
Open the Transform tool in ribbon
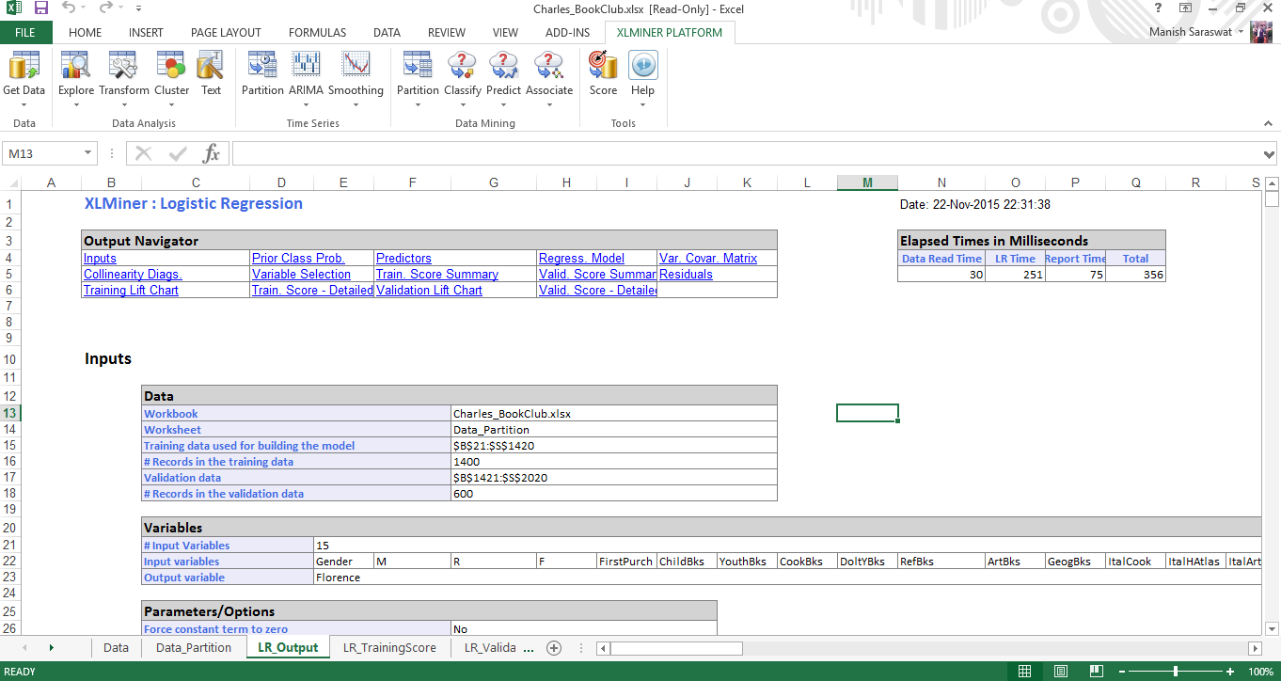(124, 75)
